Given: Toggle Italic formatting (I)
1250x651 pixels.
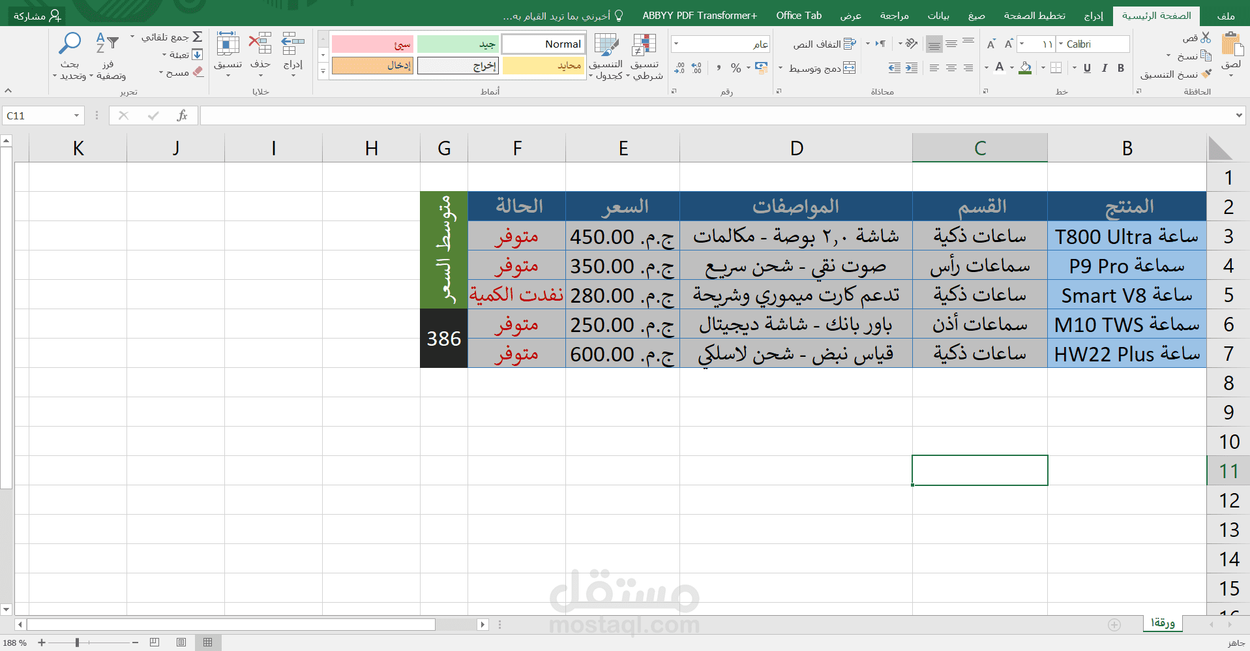Looking at the screenshot, I should (1104, 68).
